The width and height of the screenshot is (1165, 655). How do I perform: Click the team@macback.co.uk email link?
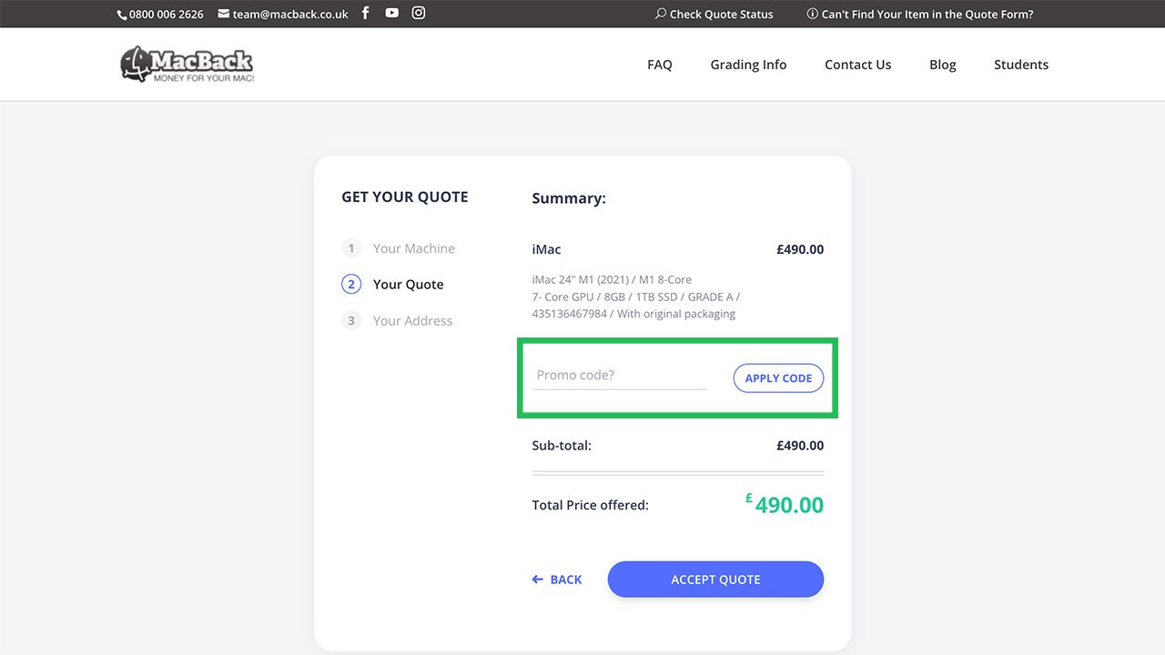(290, 15)
